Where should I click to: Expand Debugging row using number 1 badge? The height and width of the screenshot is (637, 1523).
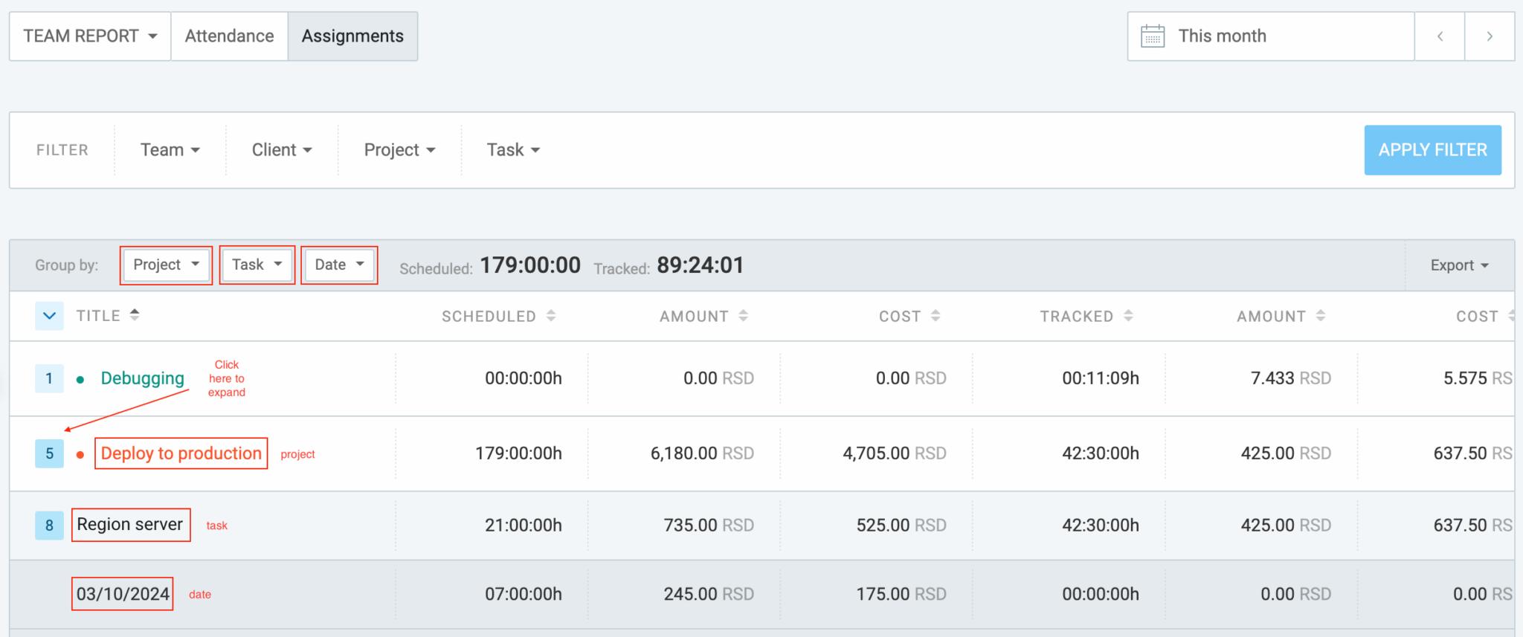click(x=49, y=378)
